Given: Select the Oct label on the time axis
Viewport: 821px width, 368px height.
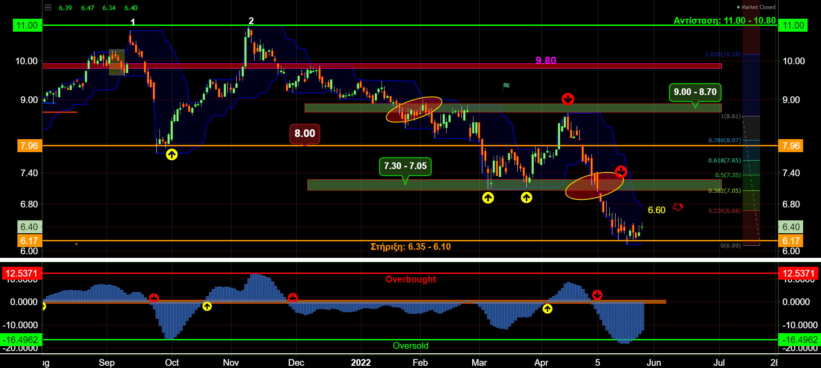Looking at the screenshot, I should 172,363.
